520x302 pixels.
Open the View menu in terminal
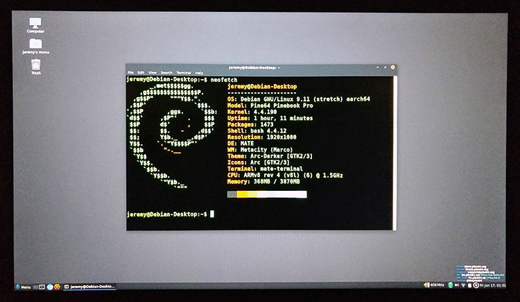point(153,72)
